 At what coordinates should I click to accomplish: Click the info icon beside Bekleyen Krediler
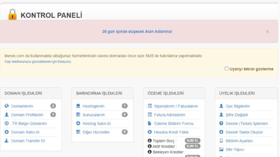tap(150, 152)
